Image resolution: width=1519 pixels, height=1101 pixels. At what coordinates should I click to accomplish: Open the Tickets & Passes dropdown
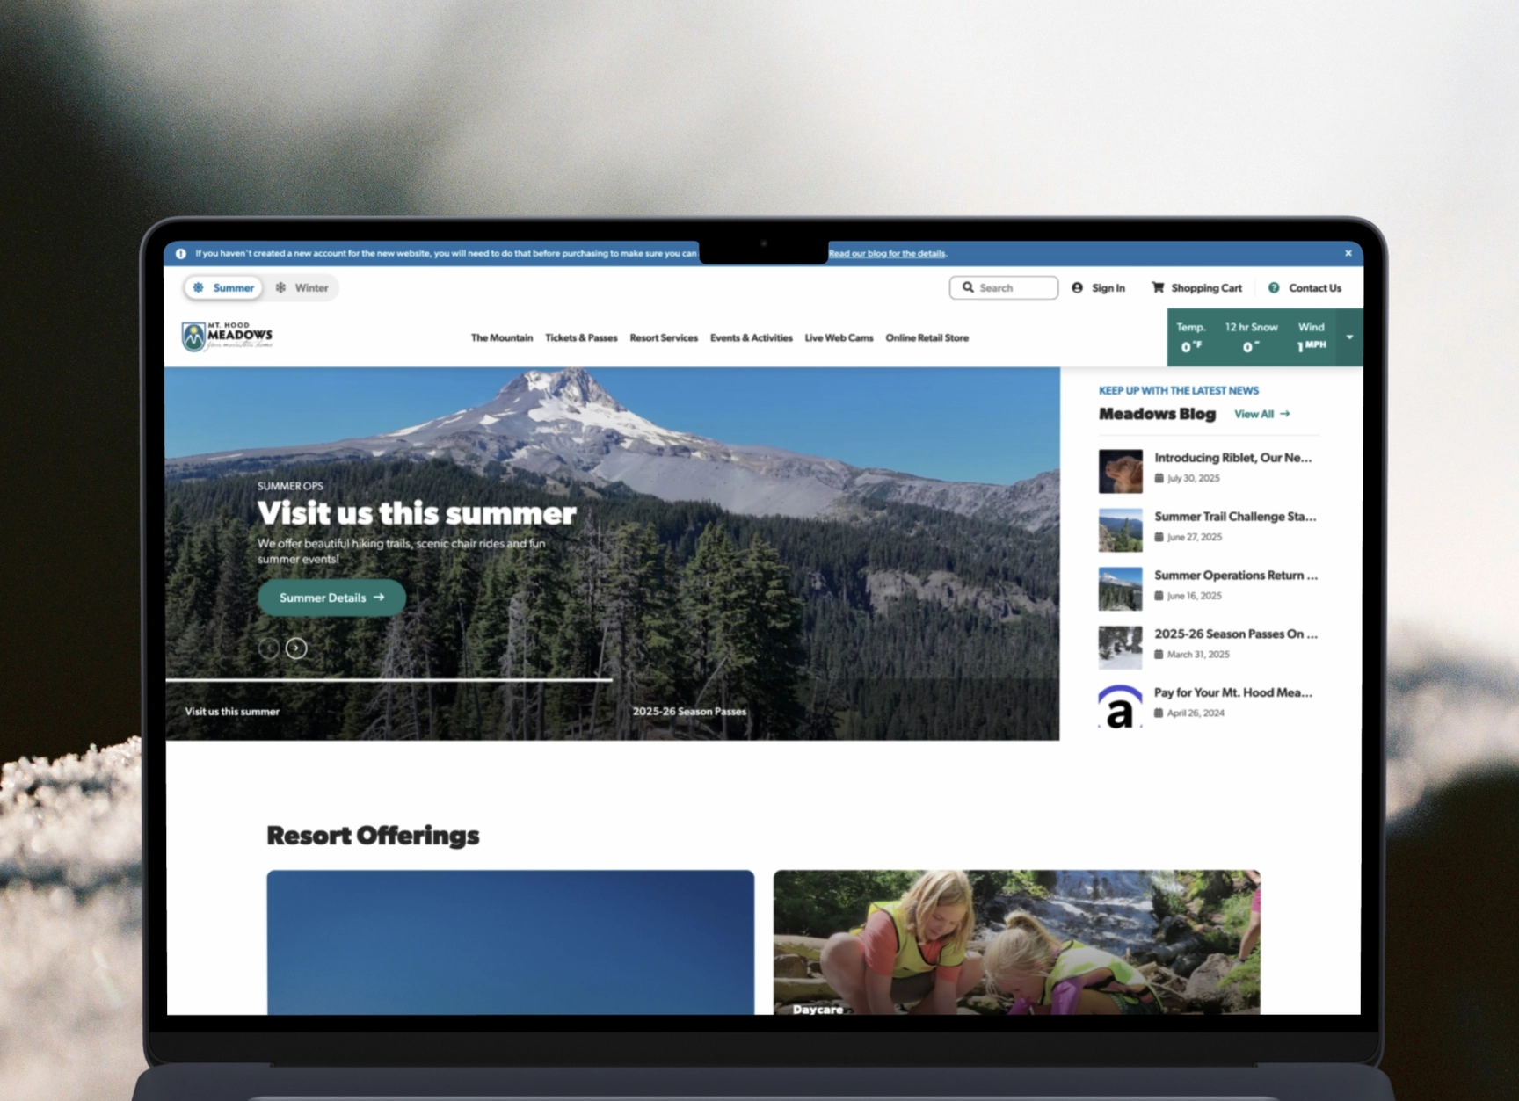click(x=581, y=337)
